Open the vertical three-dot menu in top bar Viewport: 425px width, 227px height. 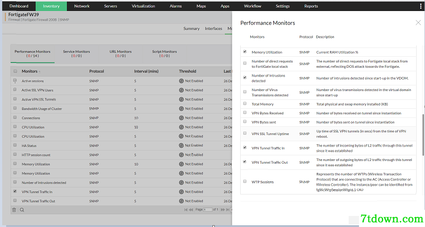(421, 6)
